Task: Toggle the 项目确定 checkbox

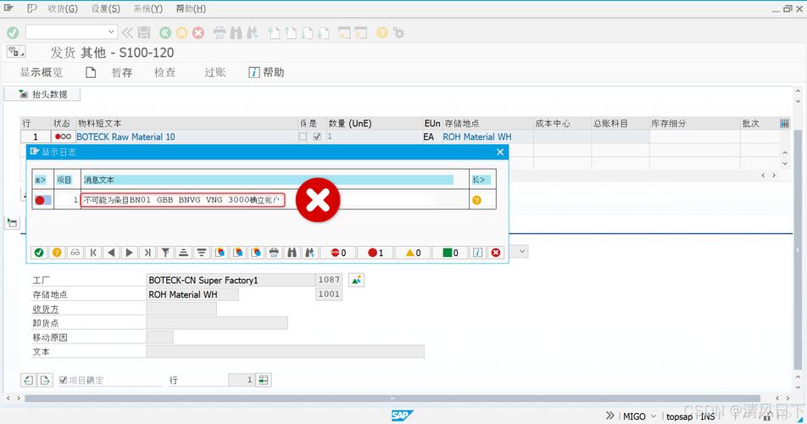Action: pos(64,380)
